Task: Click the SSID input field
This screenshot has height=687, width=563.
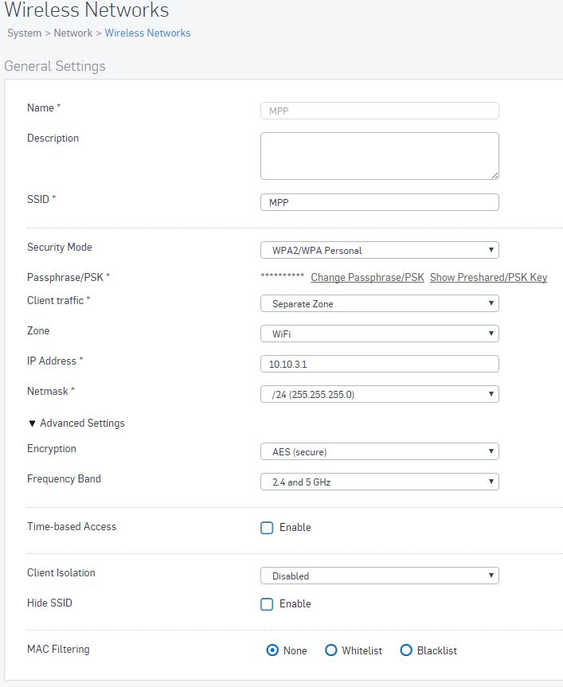Action: click(379, 202)
